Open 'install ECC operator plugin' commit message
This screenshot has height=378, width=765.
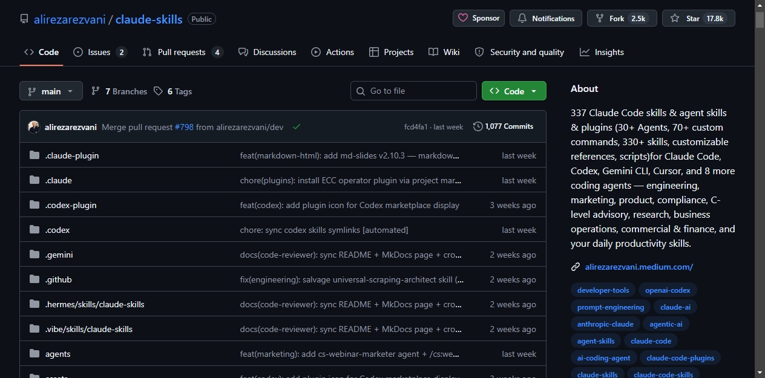351,180
